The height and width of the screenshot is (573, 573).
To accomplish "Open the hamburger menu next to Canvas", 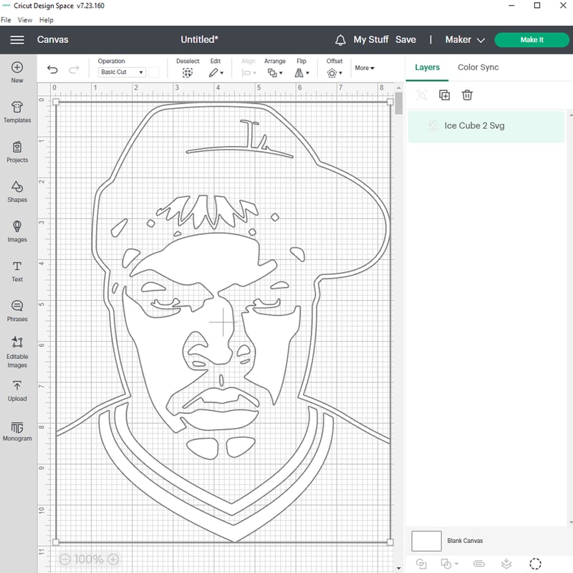I will (x=17, y=40).
